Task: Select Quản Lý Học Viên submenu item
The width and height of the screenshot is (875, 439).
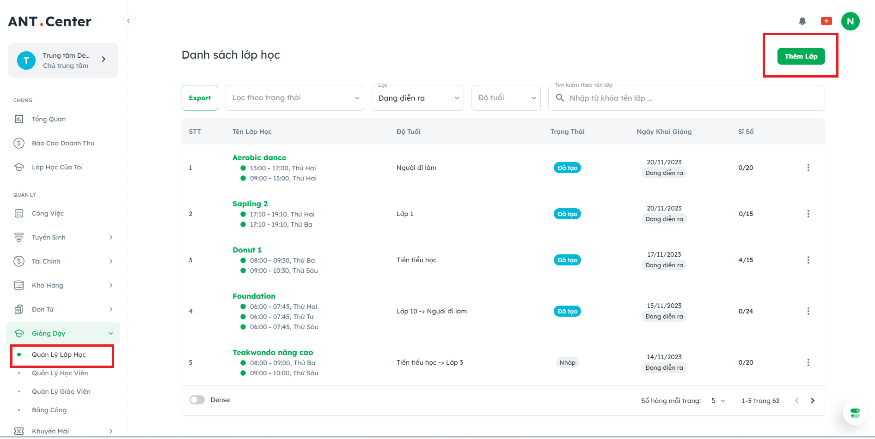Action: click(x=60, y=373)
